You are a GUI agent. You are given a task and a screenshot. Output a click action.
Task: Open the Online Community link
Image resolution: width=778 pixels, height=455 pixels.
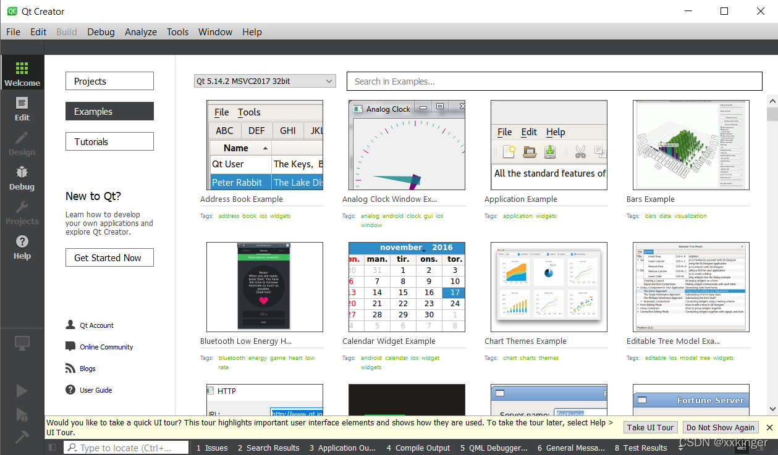tap(99, 347)
